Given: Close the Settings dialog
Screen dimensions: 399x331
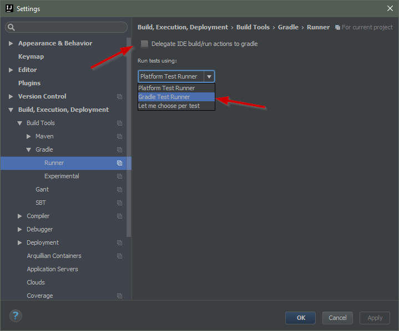Looking at the screenshot, I should coord(390,8).
